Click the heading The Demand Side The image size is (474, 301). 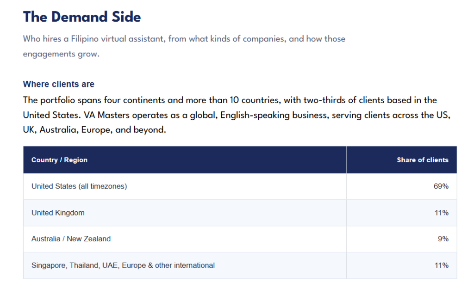click(x=82, y=17)
